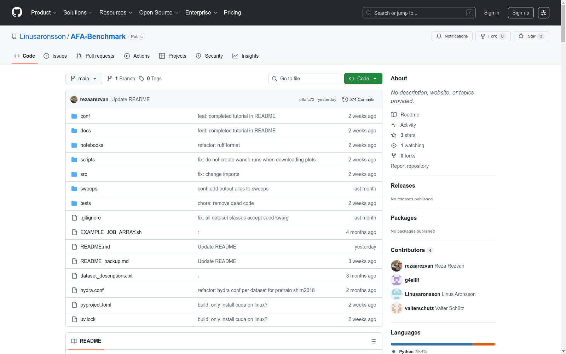
Task: View the 574 Commits history link
Action: (358, 99)
